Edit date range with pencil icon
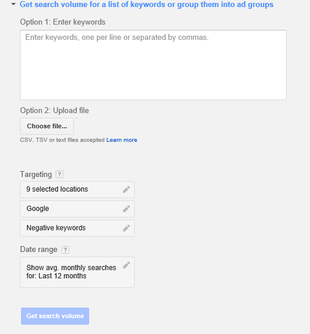310x334 pixels. [x=127, y=265]
